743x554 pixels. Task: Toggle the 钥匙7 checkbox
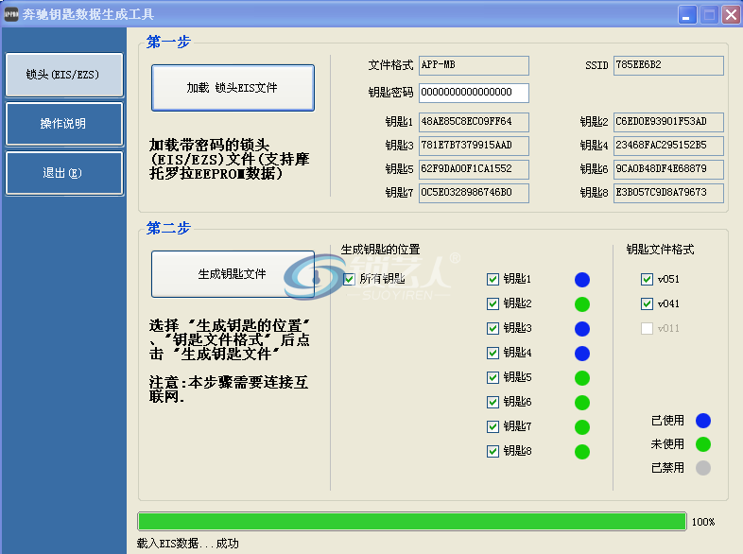pyautogui.click(x=492, y=427)
